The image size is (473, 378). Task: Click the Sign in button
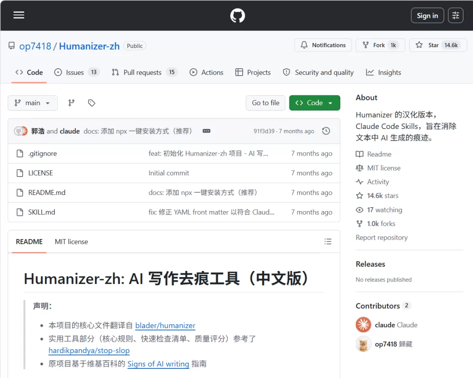click(x=427, y=15)
